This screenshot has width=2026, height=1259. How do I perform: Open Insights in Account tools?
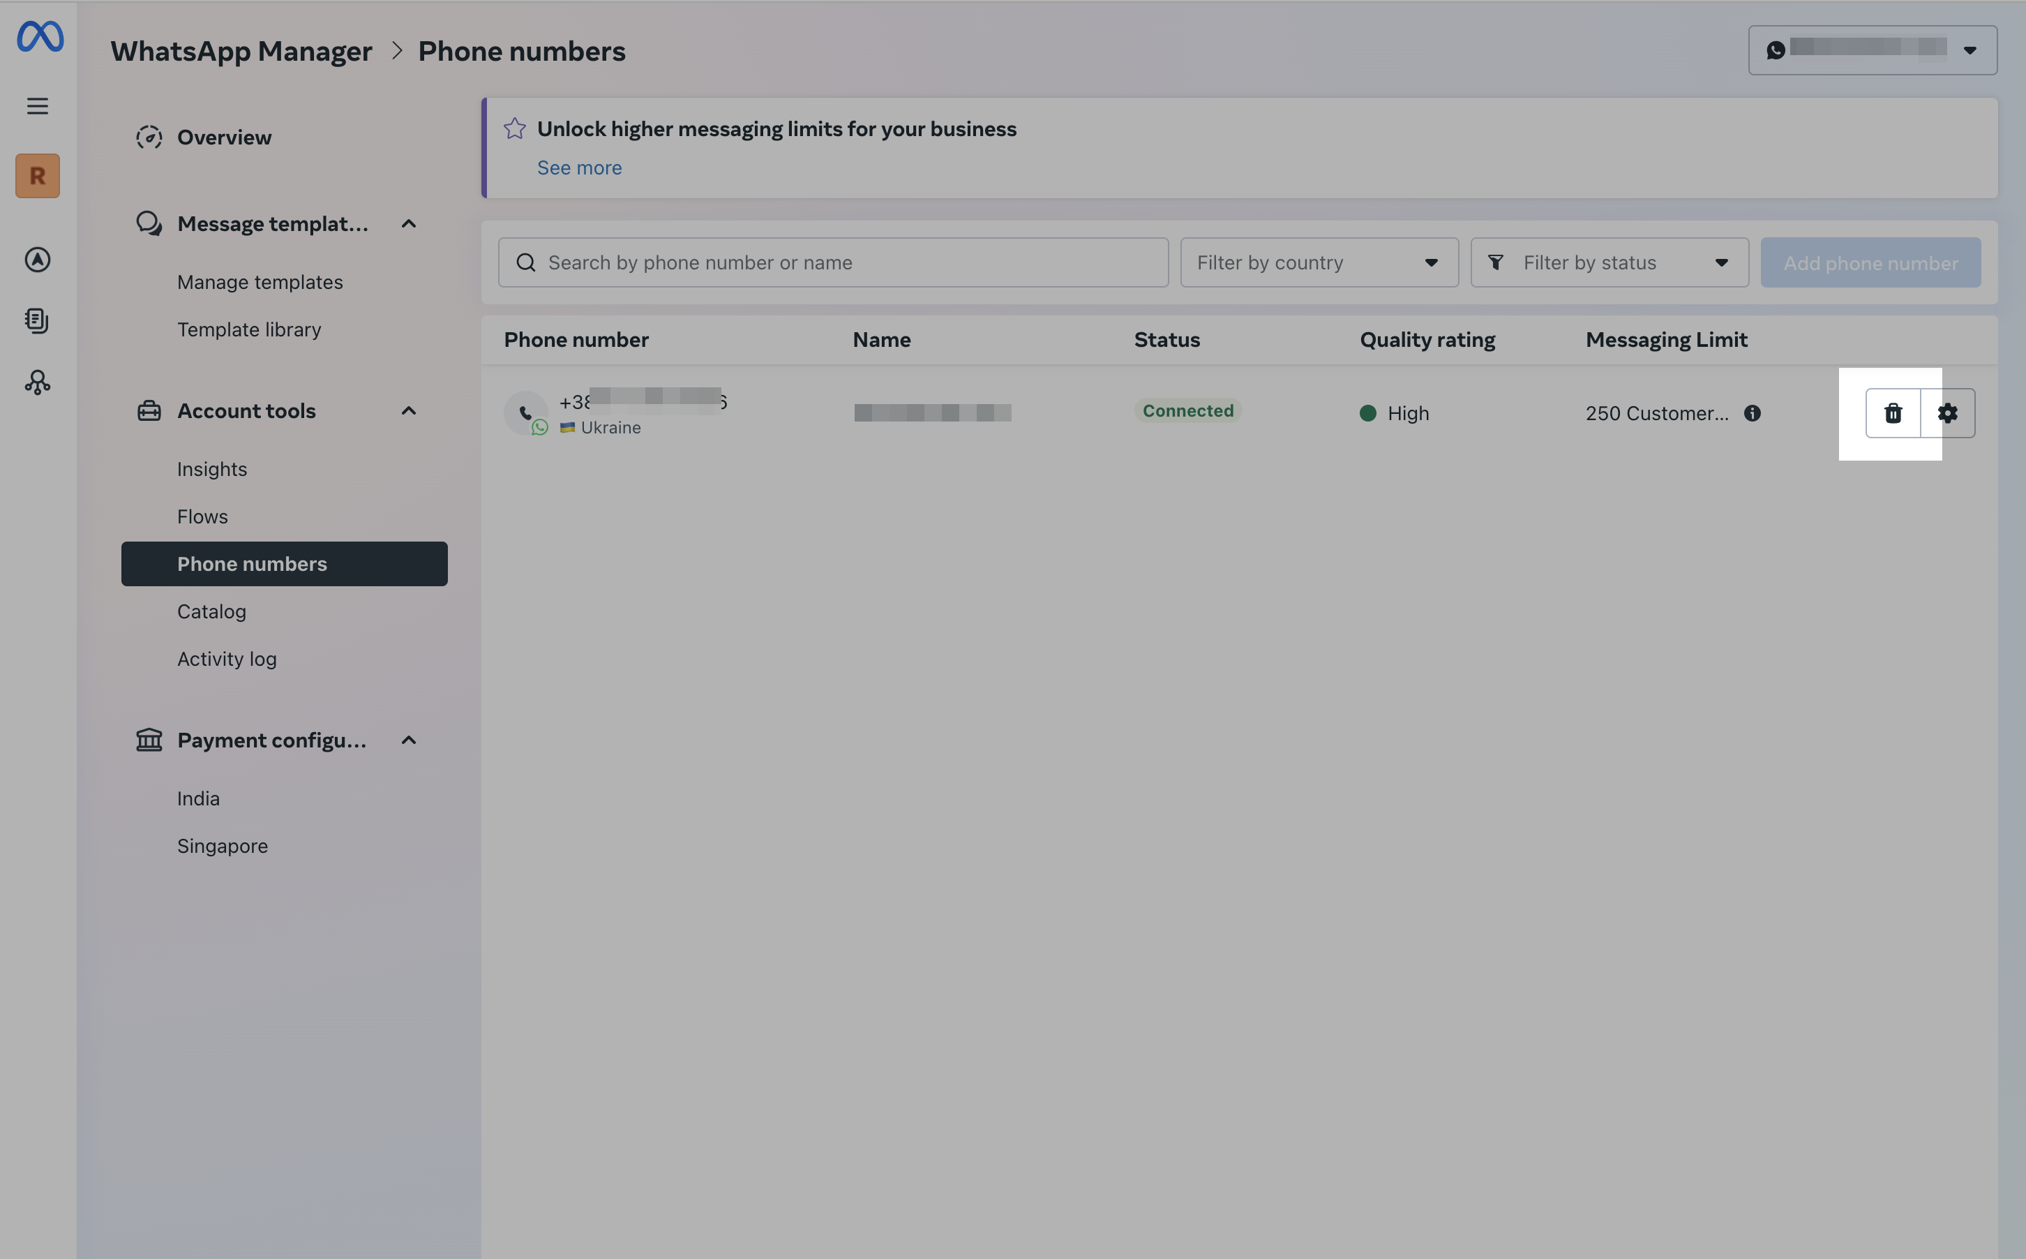click(211, 470)
